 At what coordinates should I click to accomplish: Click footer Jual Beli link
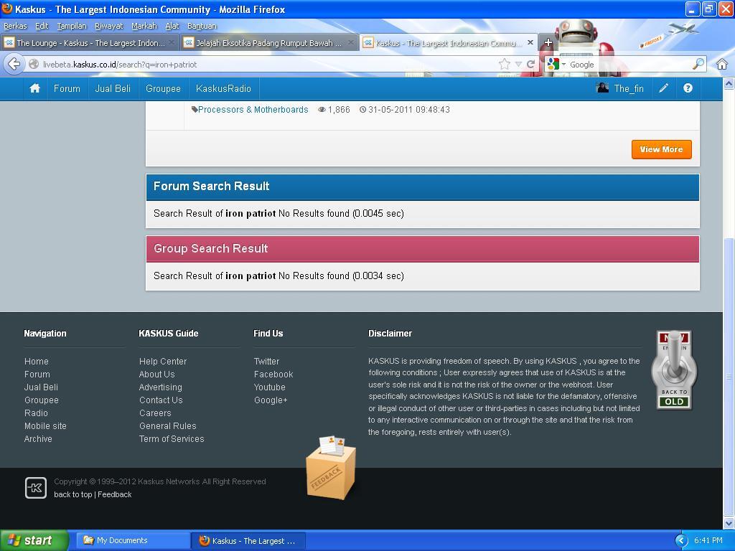coord(41,387)
